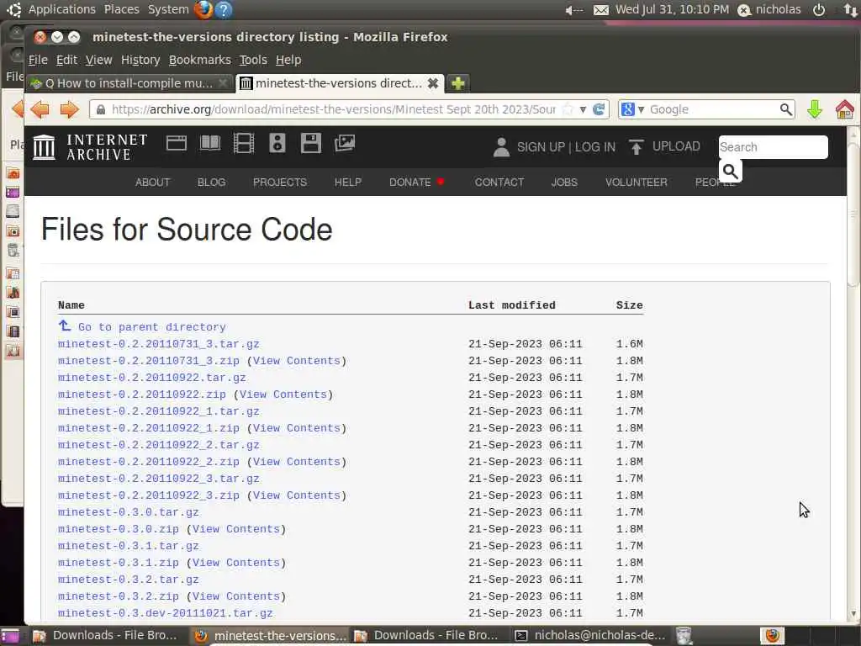Viewport: 861px width, 646px height.
Task: Open the Edit menu
Action: point(66,60)
